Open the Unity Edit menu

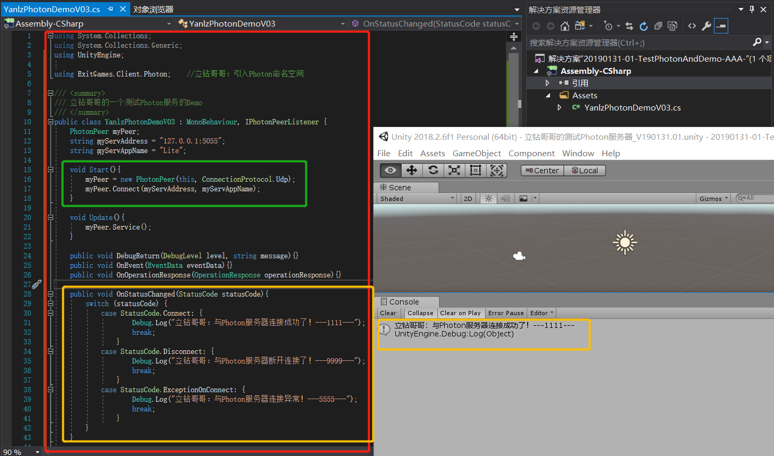(x=405, y=153)
